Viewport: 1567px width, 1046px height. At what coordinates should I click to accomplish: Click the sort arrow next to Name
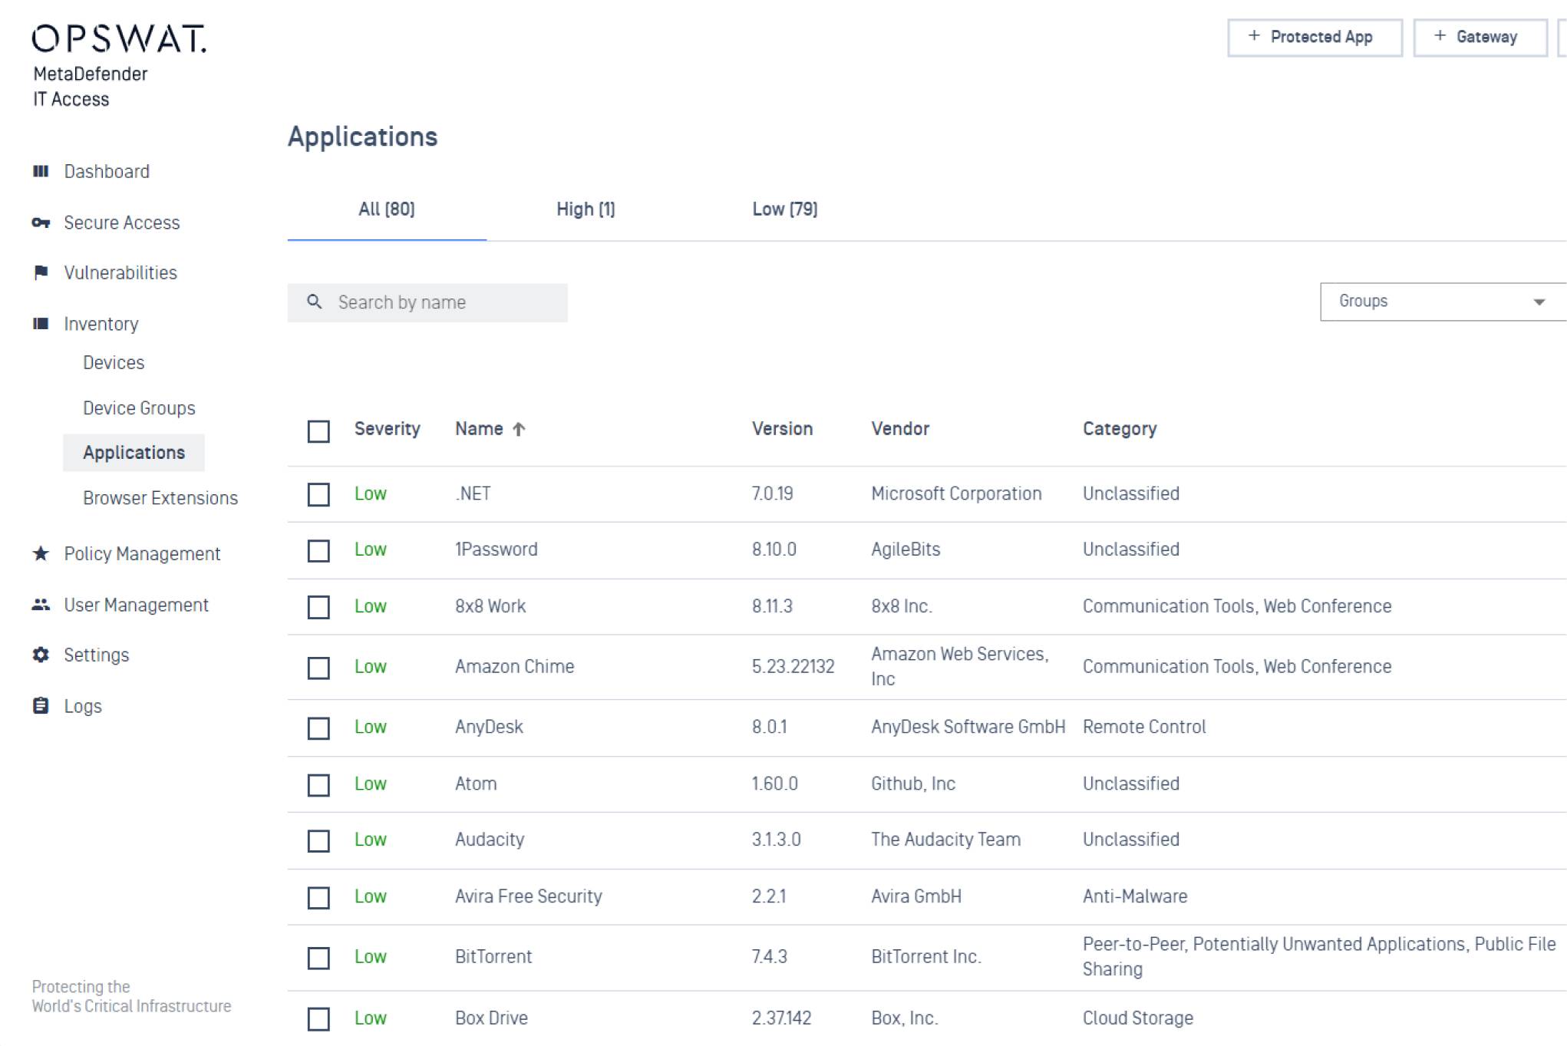(519, 429)
